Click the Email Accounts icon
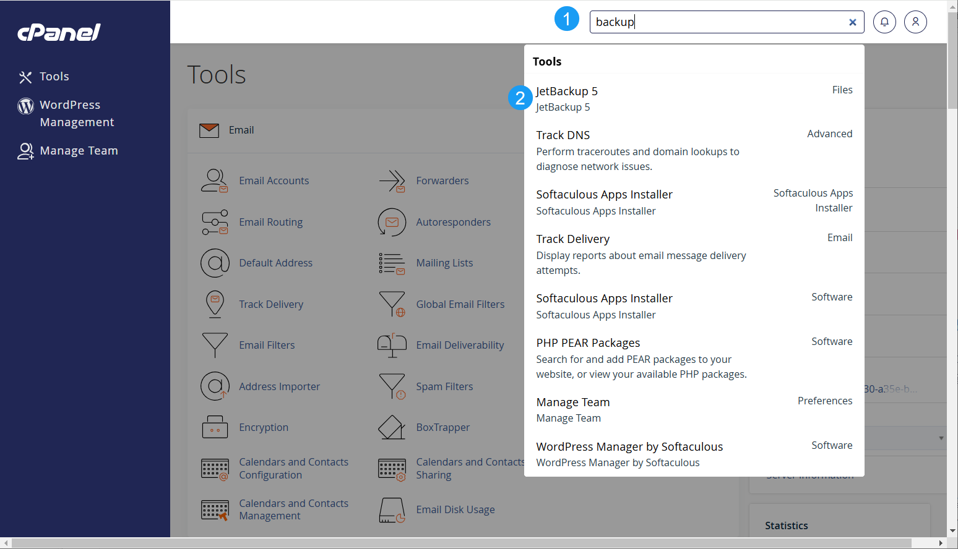Image resolution: width=958 pixels, height=549 pixels. coord(215,181)
